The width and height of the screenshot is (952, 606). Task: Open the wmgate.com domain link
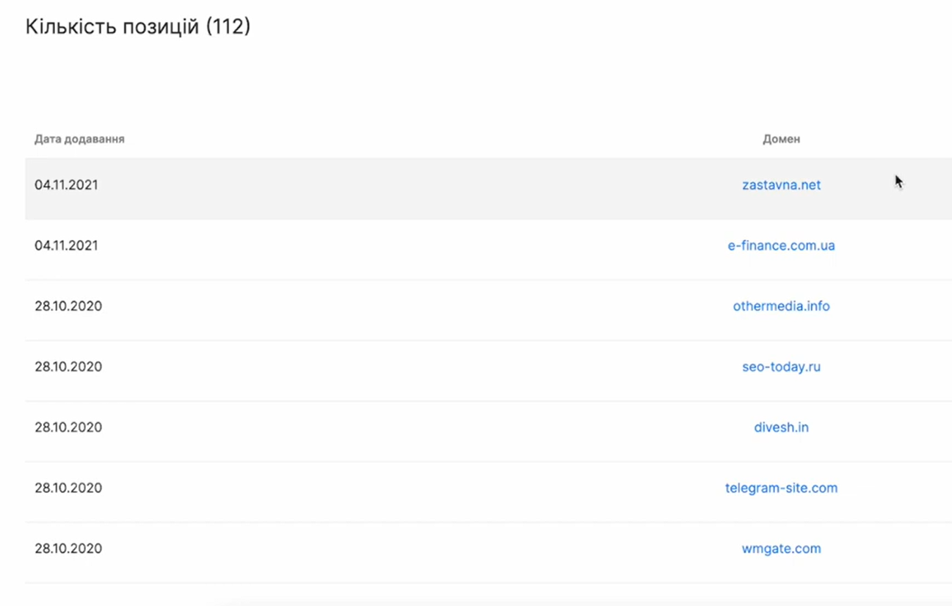pyautogui.click(x=781, y=549)
